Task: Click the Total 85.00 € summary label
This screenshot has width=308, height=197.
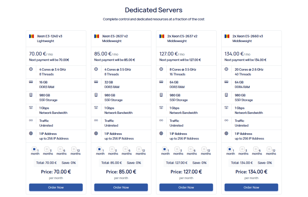Action: (111, 163)
